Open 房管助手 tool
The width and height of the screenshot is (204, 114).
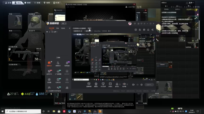[x=58, y=64]
